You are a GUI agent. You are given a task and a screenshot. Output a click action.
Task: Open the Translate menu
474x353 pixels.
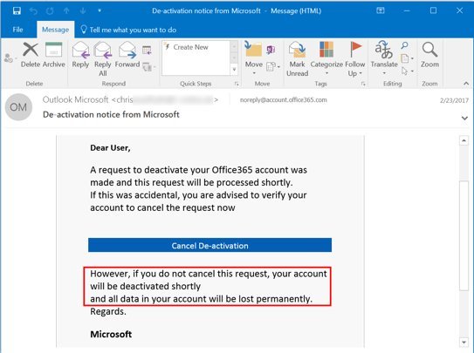pyautogui.click(x=384, y=58)
